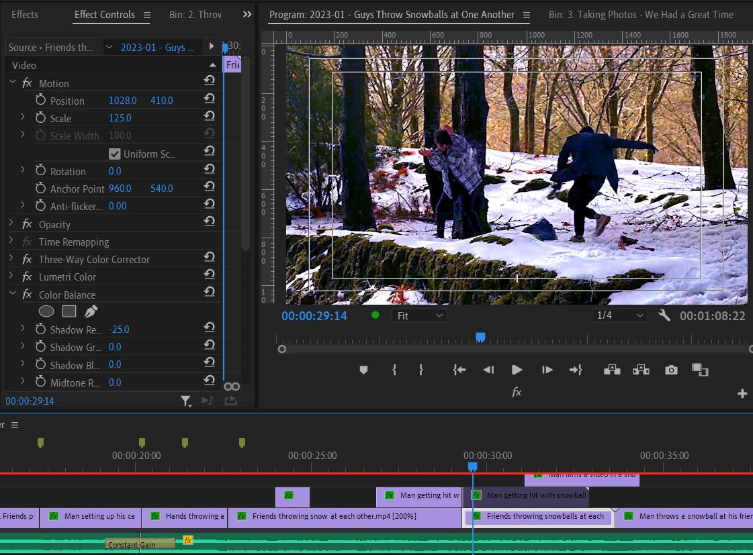Select Friends throwing snowballs at each clip
Viewport: 753px width, 555px height.
pyautogui.click(x=538, y=517)
